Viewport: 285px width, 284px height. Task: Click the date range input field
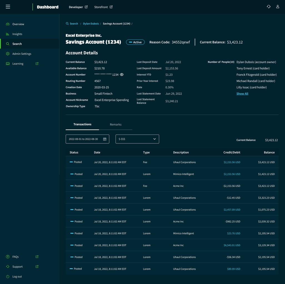[84, 139]
